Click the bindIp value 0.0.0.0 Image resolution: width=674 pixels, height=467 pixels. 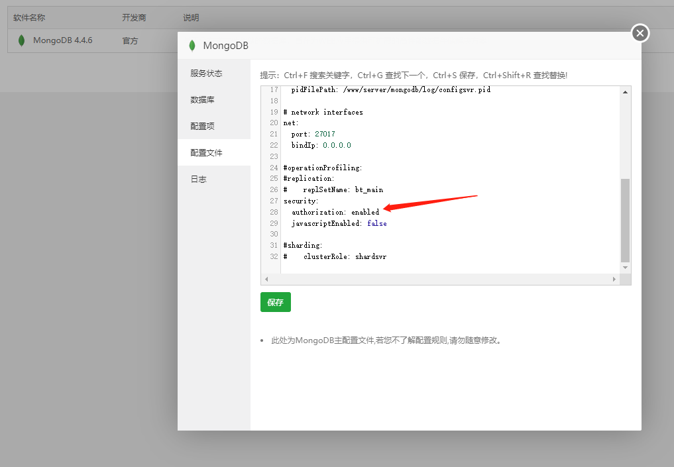click(337, 145)
